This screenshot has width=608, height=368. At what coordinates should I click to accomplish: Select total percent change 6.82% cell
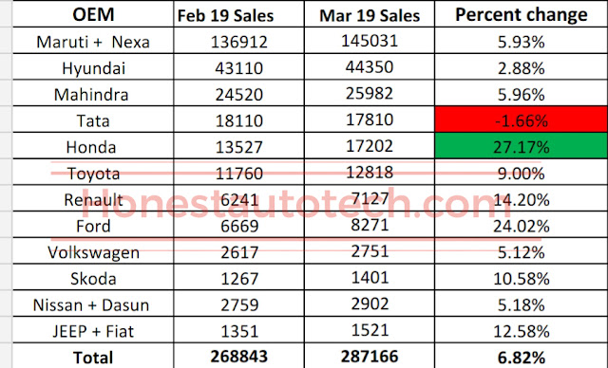pyautogui.click(x=522, y=356)
